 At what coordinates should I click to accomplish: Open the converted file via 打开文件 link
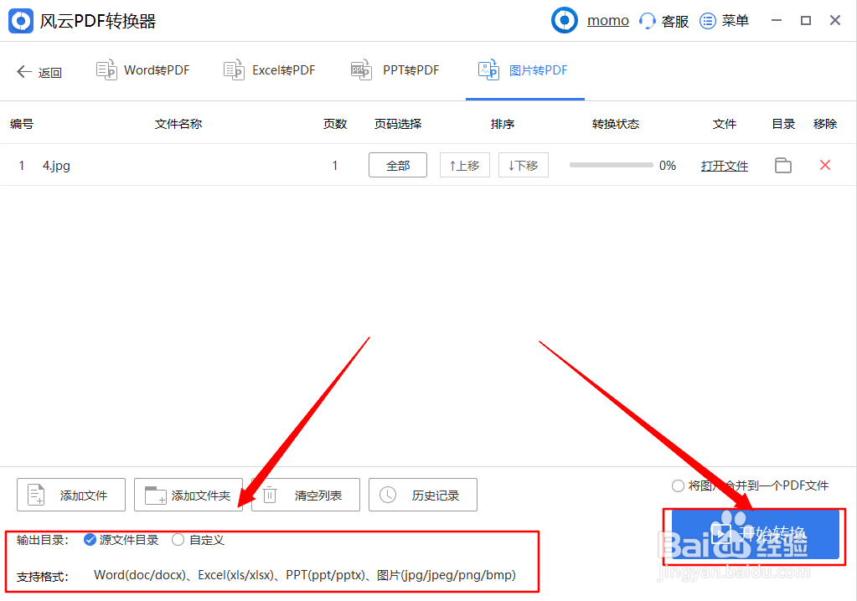[724, 165]
